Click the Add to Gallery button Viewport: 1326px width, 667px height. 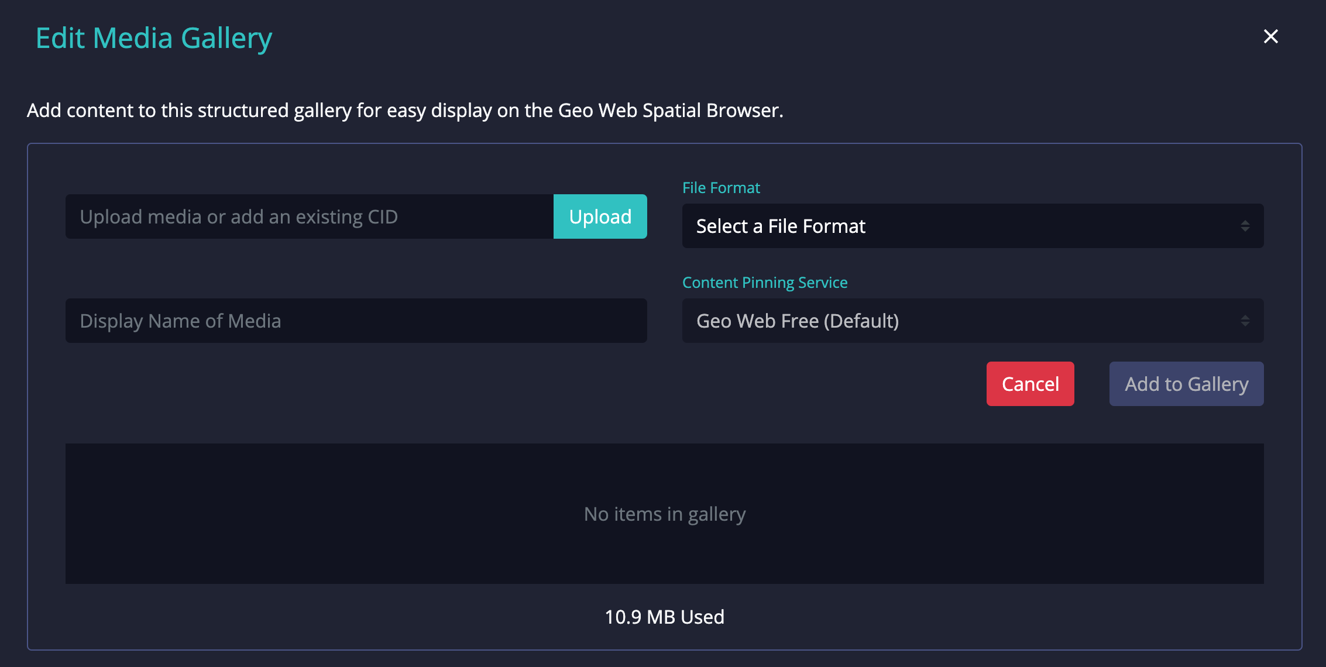(x=1186, y=384)
